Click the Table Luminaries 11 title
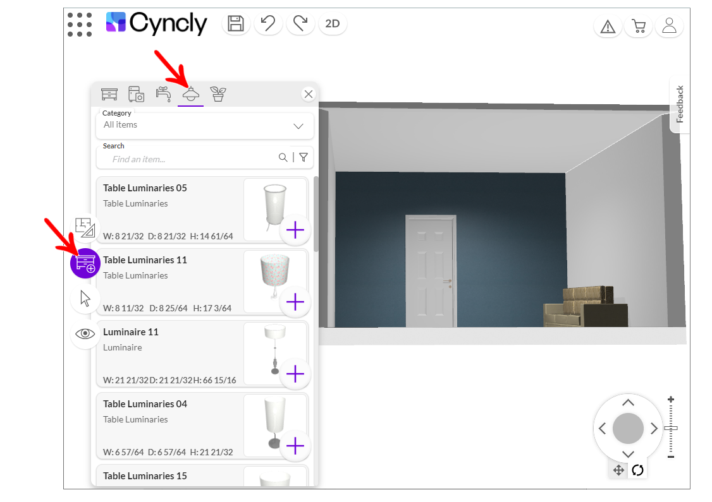Image resolution: width=712 pixels, height=502 pixels. (x=145, y=260)
